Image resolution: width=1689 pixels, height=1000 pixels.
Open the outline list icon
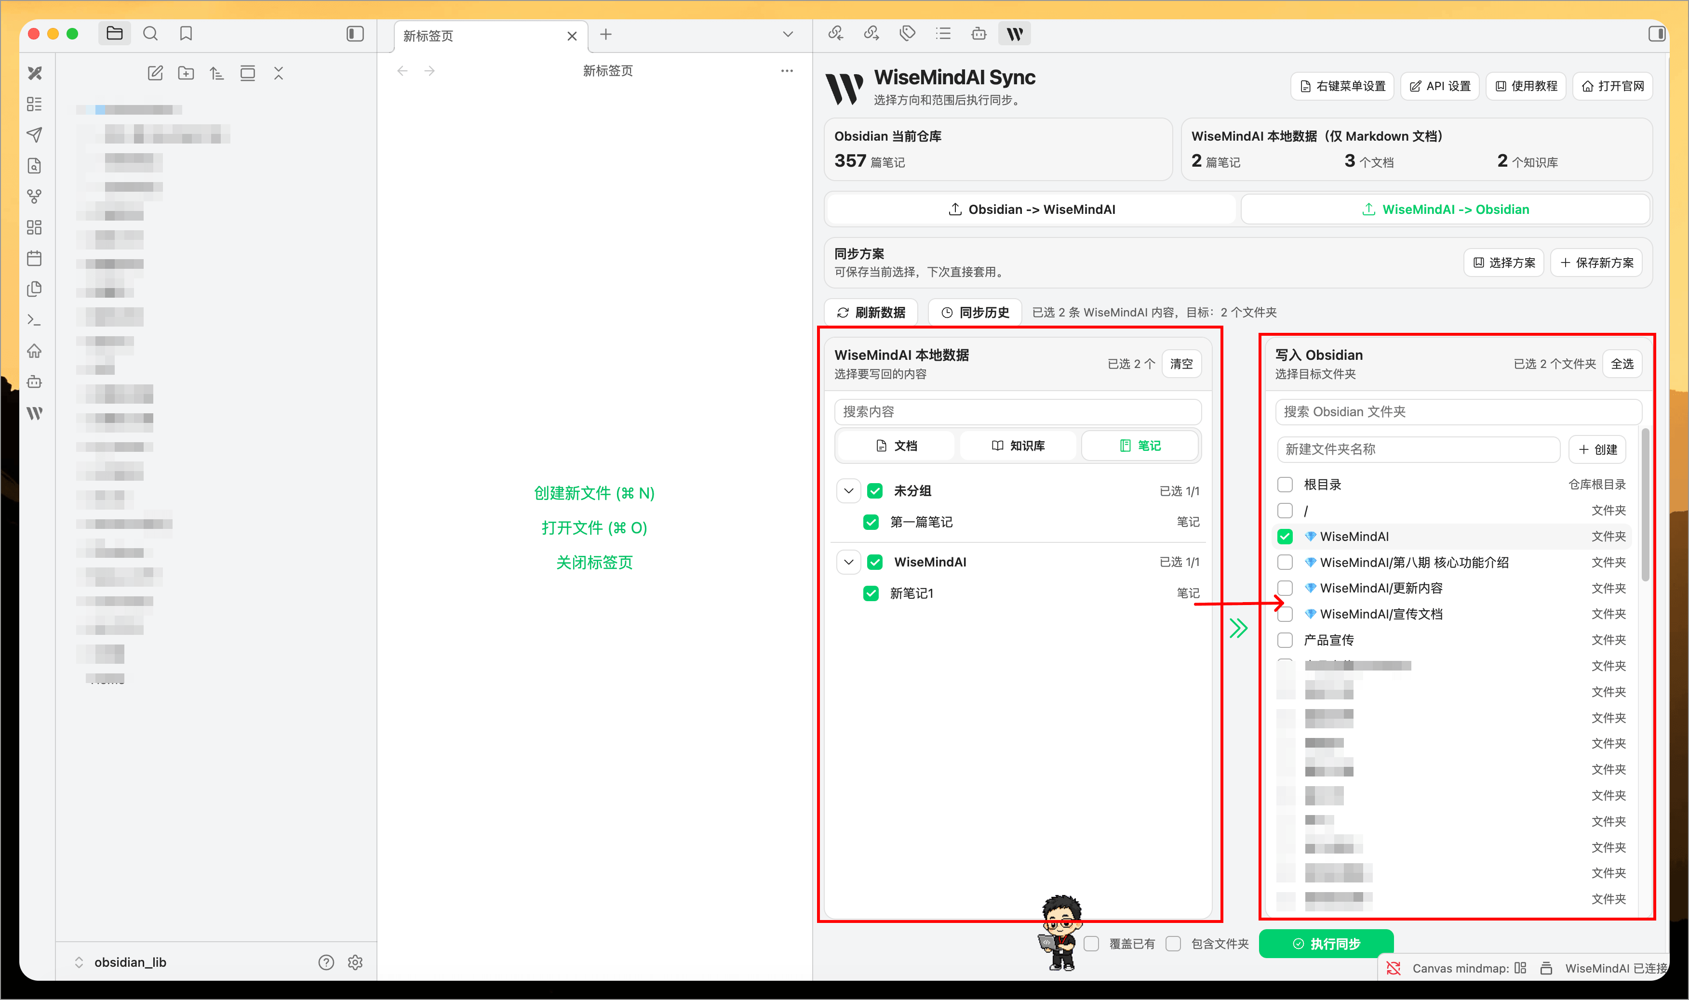(x=943, y=33)
